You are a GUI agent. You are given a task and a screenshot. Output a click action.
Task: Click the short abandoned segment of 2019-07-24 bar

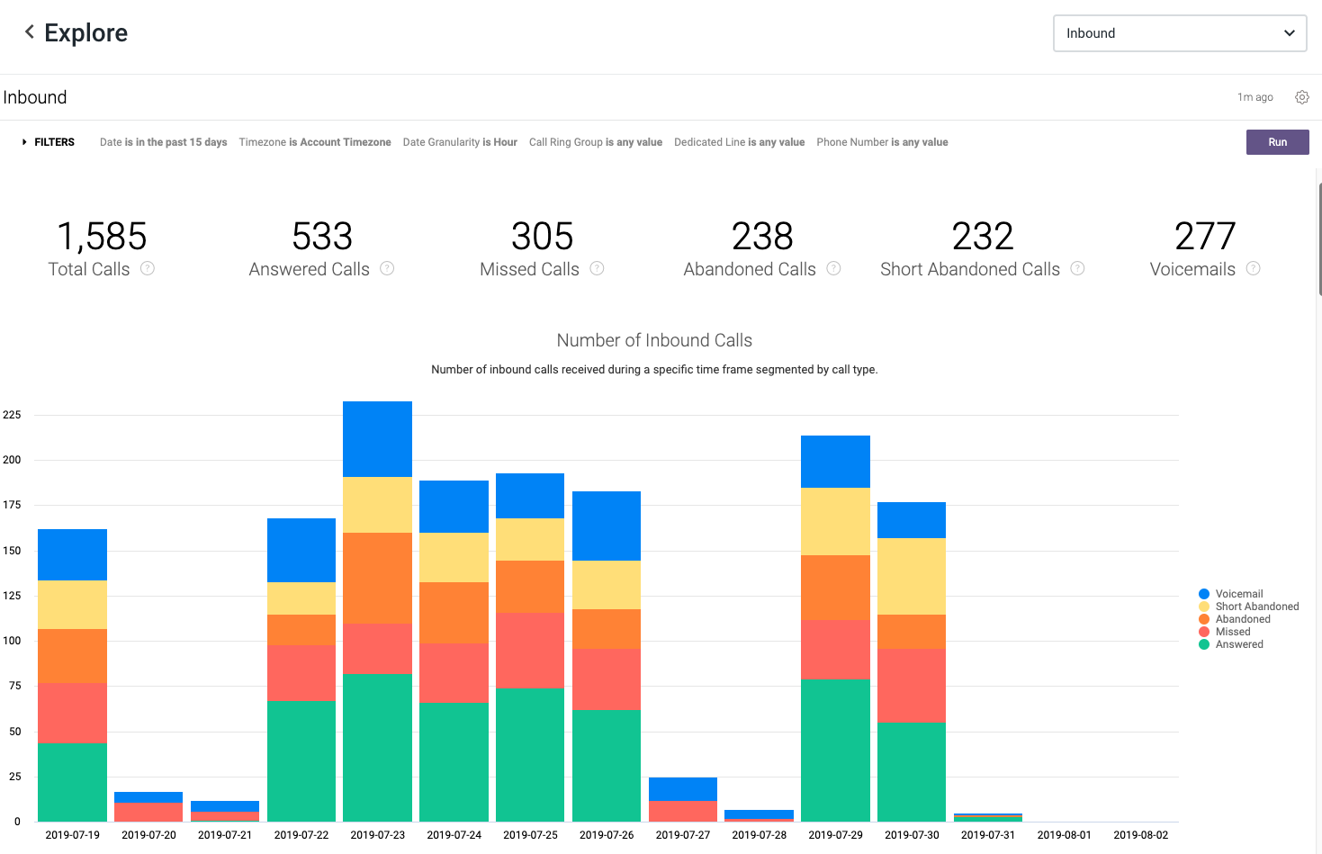tap(454, 557)
